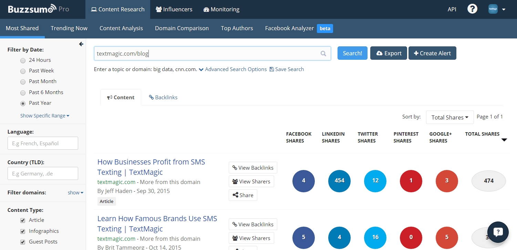Collapse the filter sidebar with the arrow
The height and width of the screenshot is (250, 517).
pyautogui.click(x=81, y=44)
